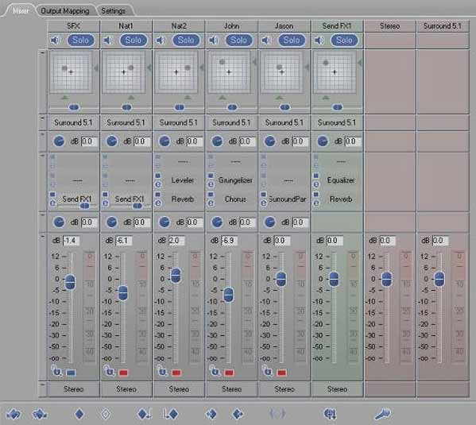Switch to the Settings tab

113,11
